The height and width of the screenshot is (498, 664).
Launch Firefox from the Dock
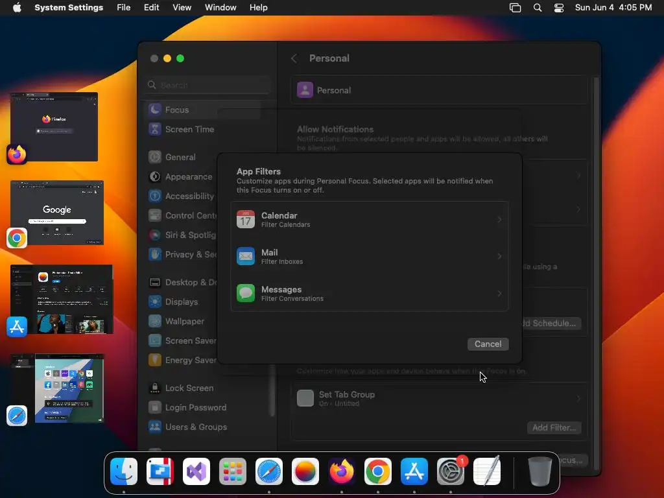click(341, 471)
